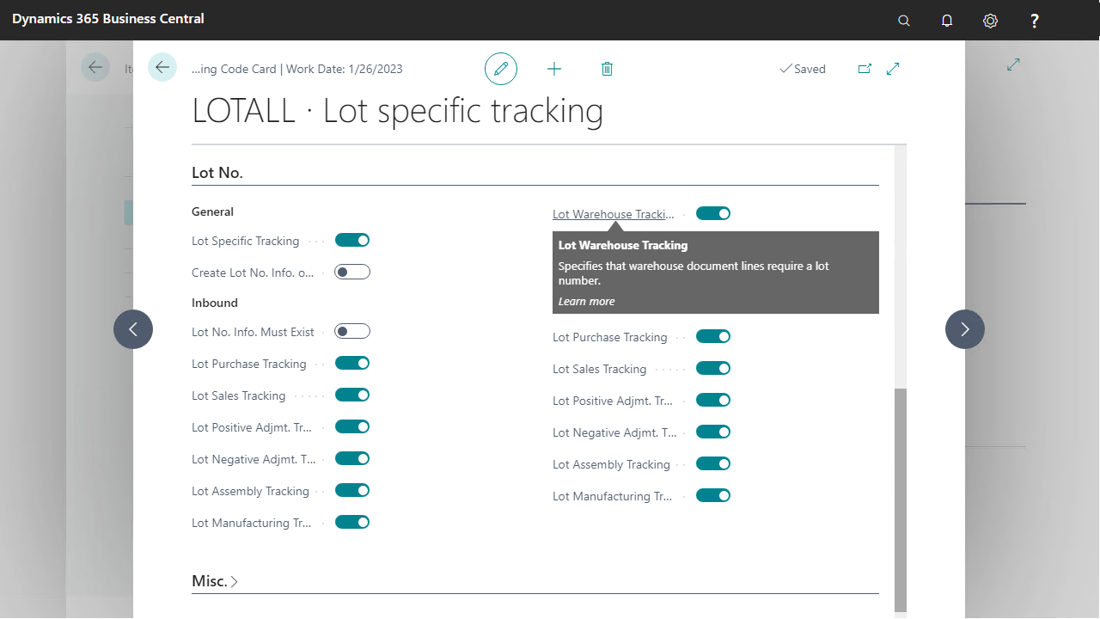Toggle inbound Lot Sales Tracking switch
The height and width of the screenshot is (619, 1100).
[x=352, y=395]
